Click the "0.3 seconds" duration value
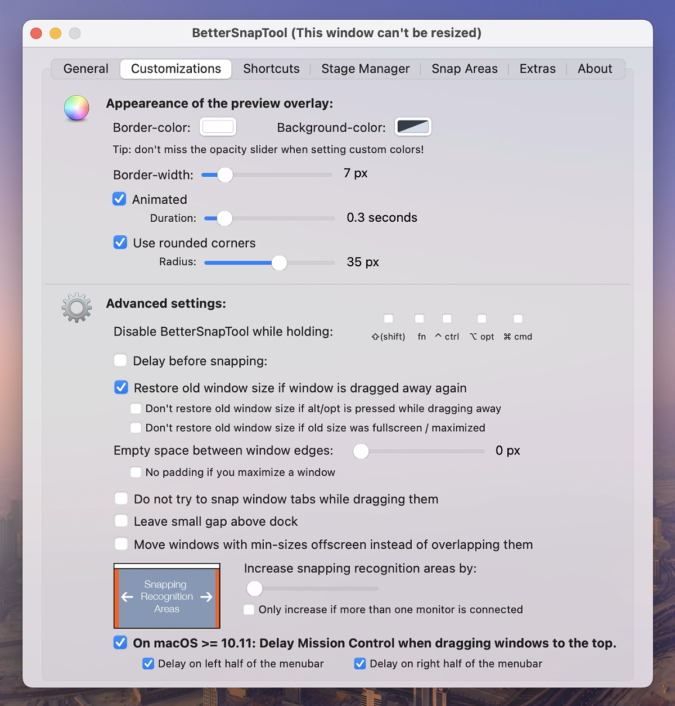This screenshot has width=675, height=706. pos(382,218)
